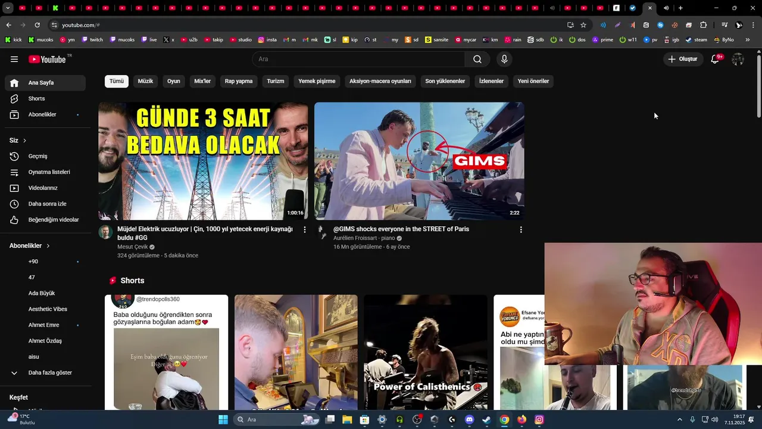Screen dimensions: 762x429
Task: Select the İzlenenler chip
Action: pos(491,81)
